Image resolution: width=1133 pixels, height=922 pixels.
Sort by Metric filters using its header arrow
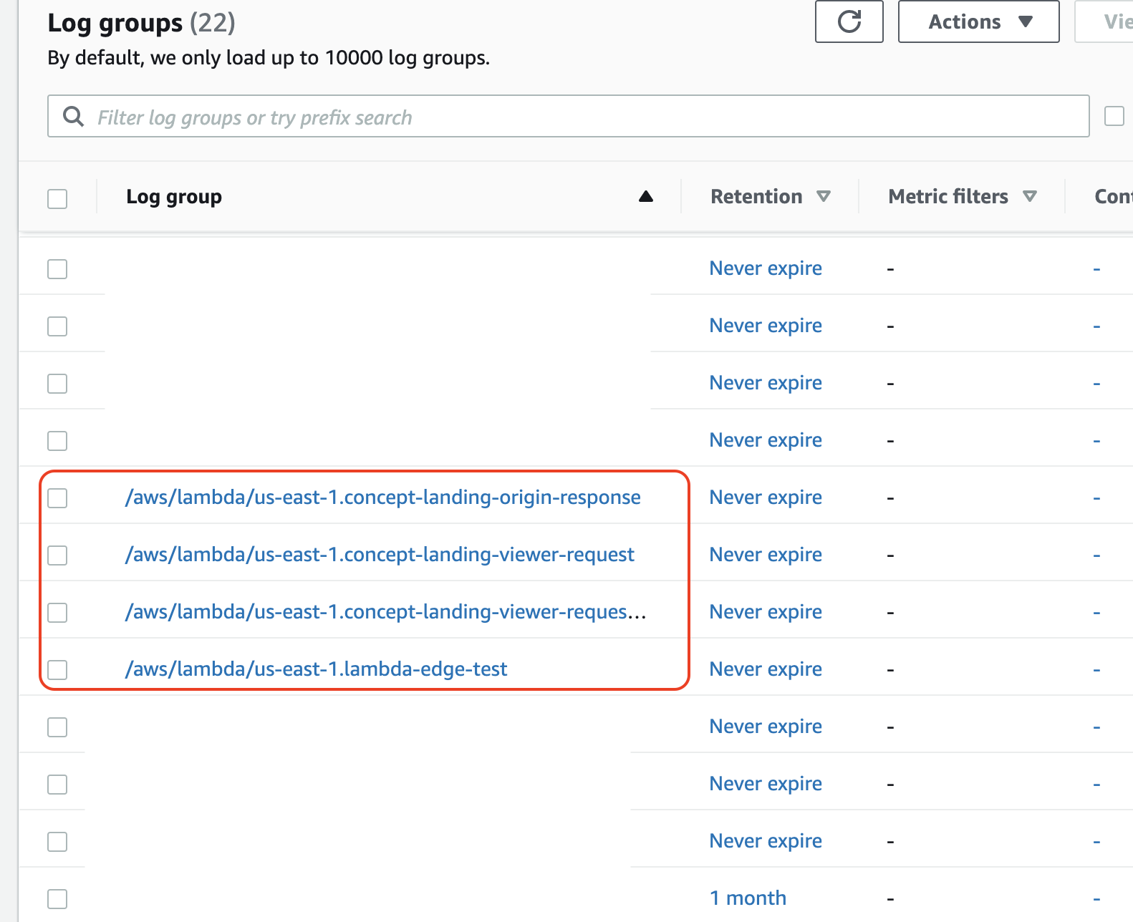click(x=1030, y=196)
